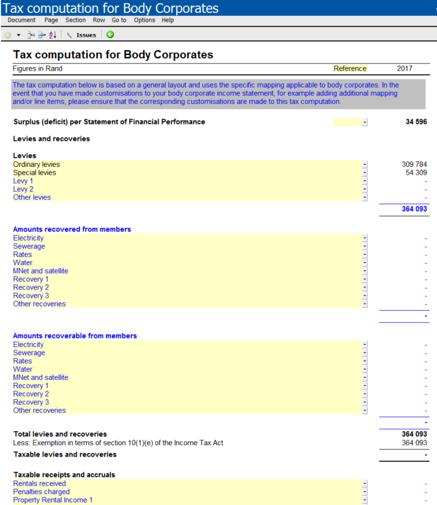The height and width of the screenshot is (505, 437).
Task: Open the Section menu
Action: pos(76,20)
